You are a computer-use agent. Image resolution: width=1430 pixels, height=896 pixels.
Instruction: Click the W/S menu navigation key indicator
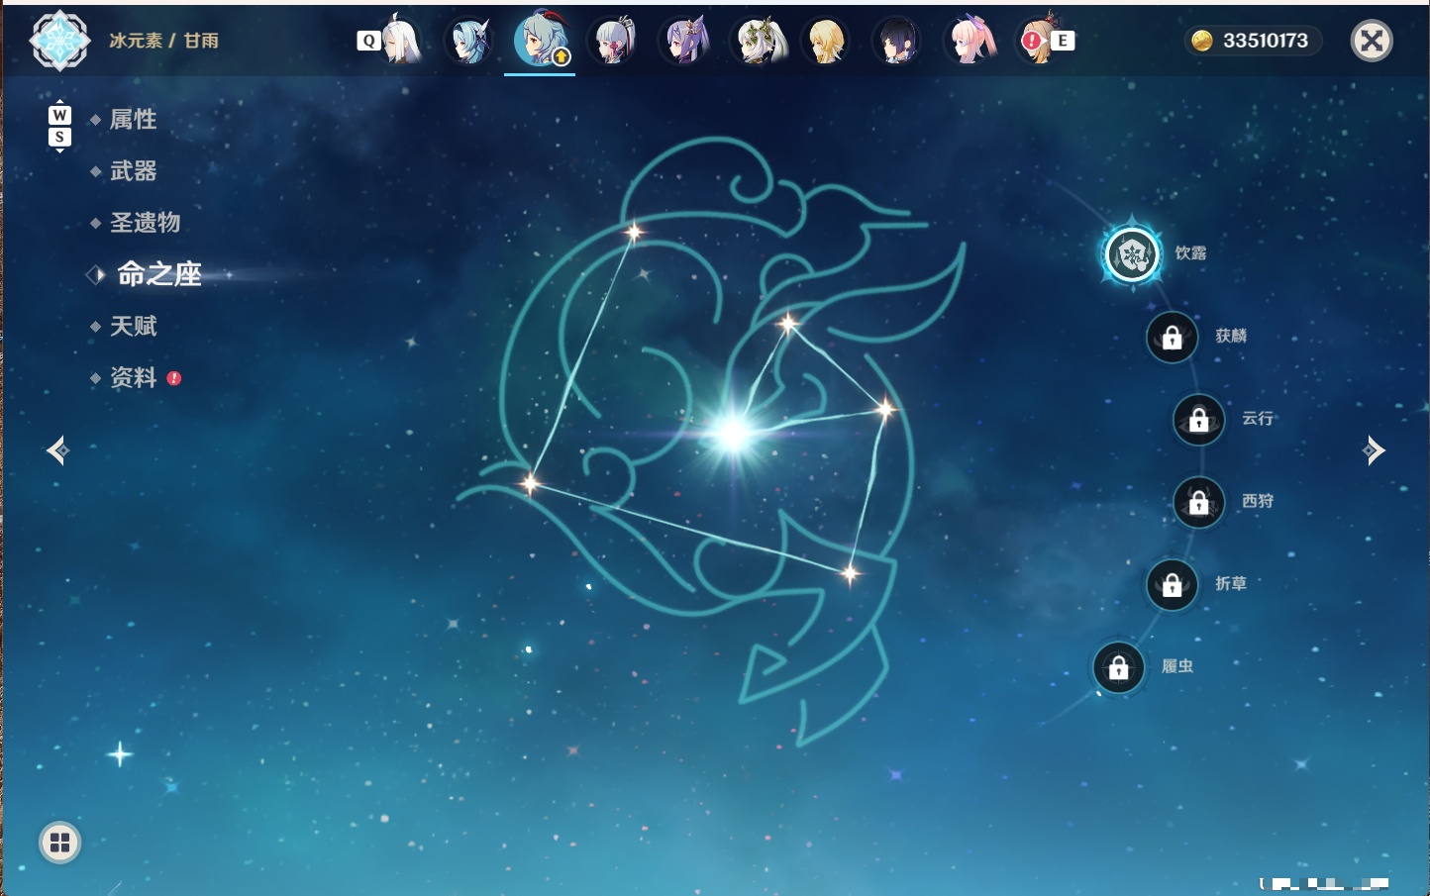(59, 126)
